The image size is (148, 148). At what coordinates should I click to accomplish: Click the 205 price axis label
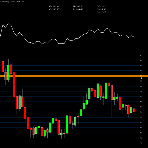pyautogui.click(x=141, y=138)
